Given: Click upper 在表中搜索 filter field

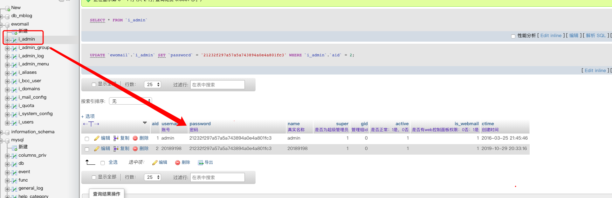Looking at the screenshot, I should pos(218,85).
